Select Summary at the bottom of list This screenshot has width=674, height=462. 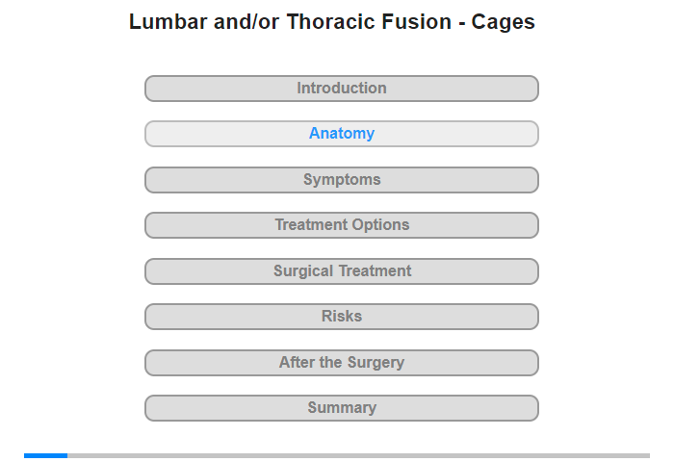pyautogui.click(x=341, y=408)
